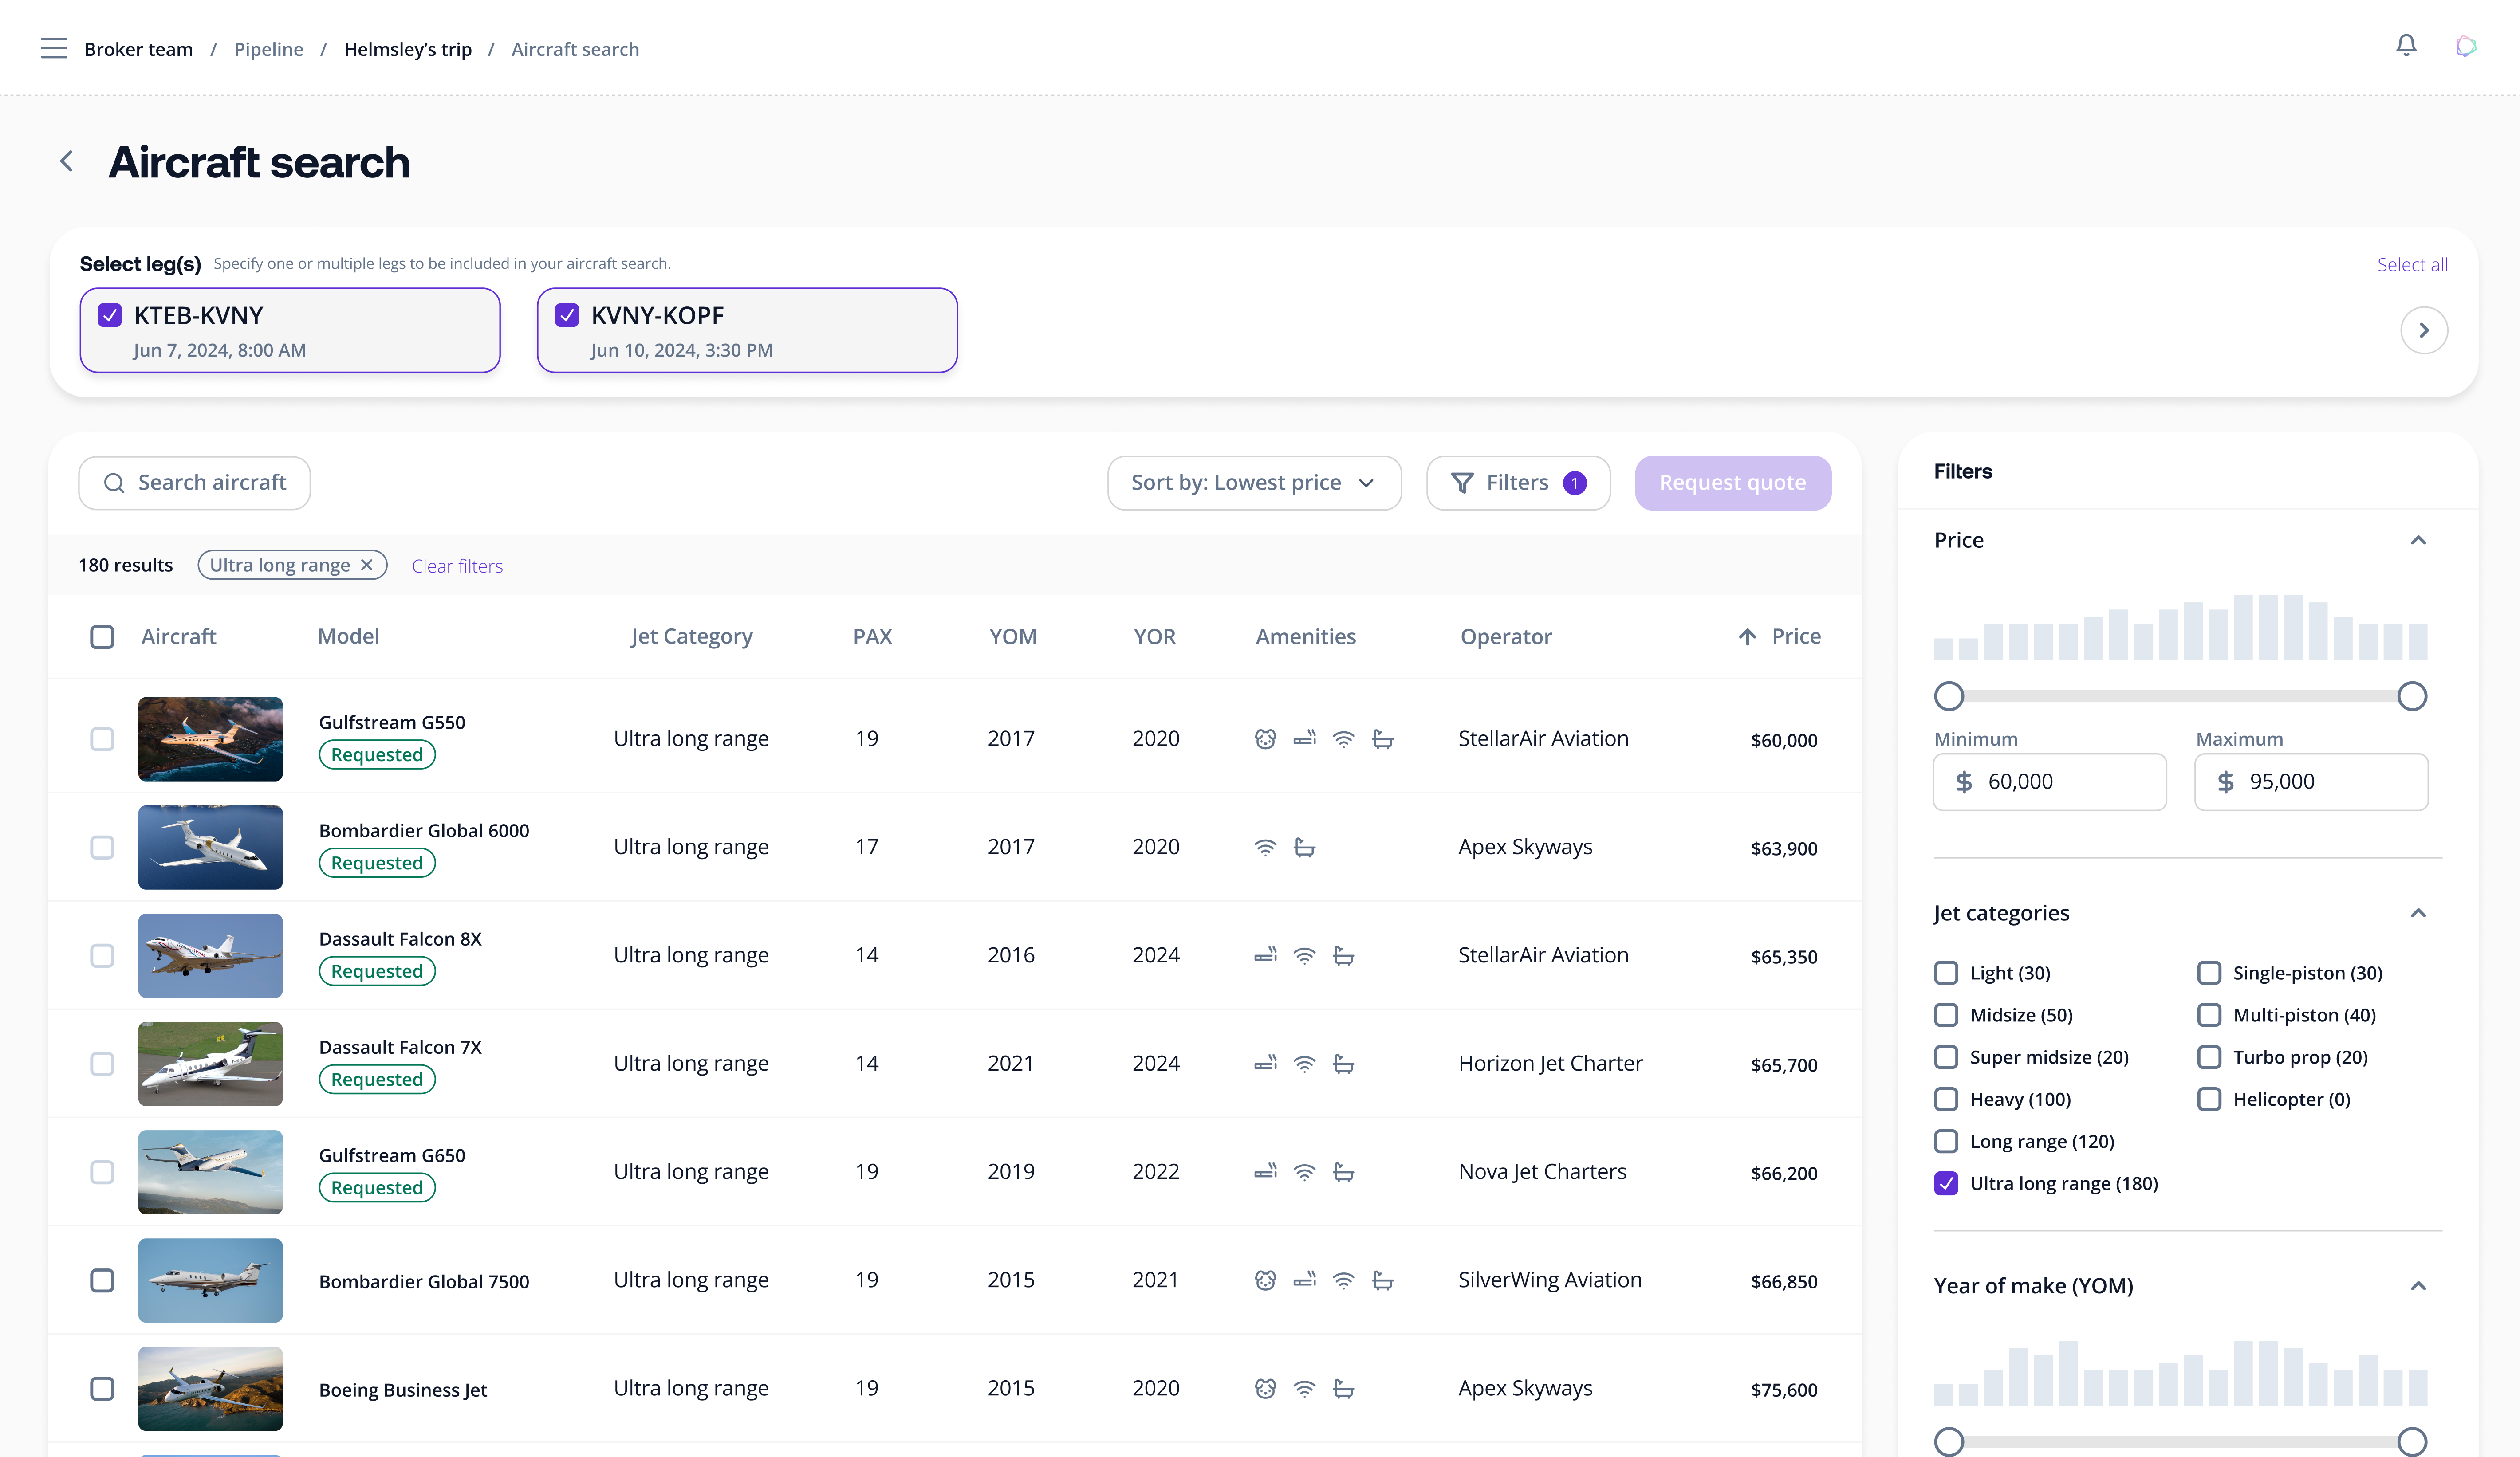
Task: Click the wifi icon for Bombardier Global 6000
Action: (x=1266, y=848)
